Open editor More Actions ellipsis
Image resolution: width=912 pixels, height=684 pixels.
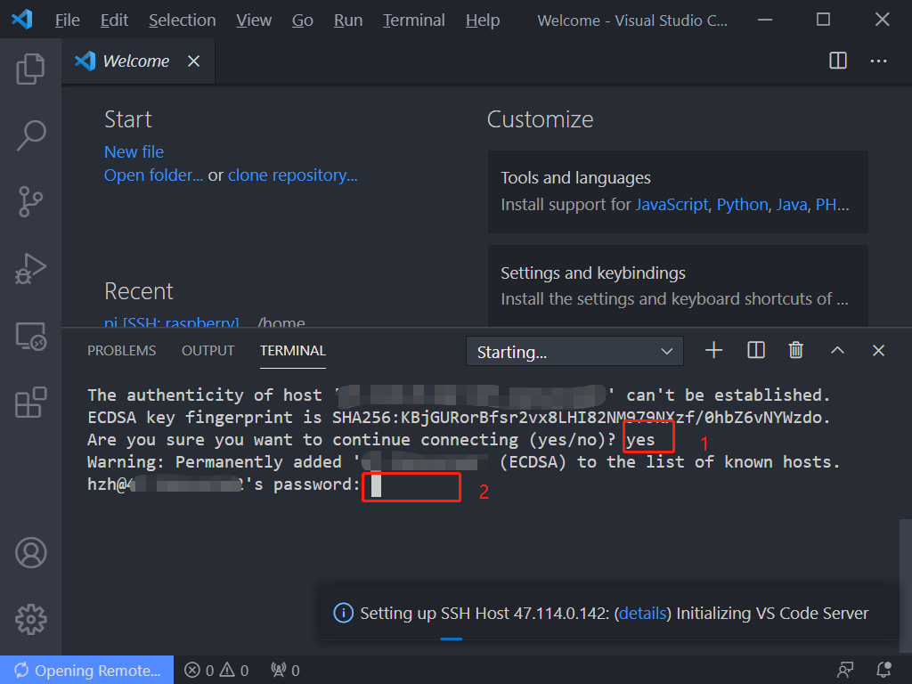[878, 61]
